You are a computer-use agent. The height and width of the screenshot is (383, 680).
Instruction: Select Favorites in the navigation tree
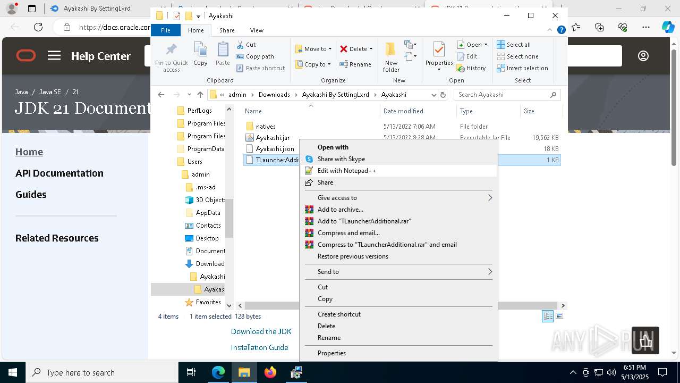point(208,302)
